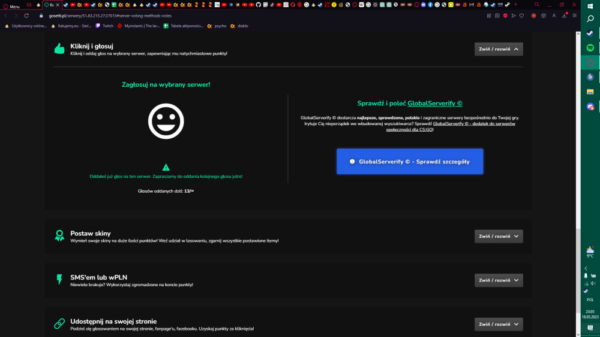Reload the page with the refresh icon
Viewport: 600px width, 337px height.
click(26, 16)
